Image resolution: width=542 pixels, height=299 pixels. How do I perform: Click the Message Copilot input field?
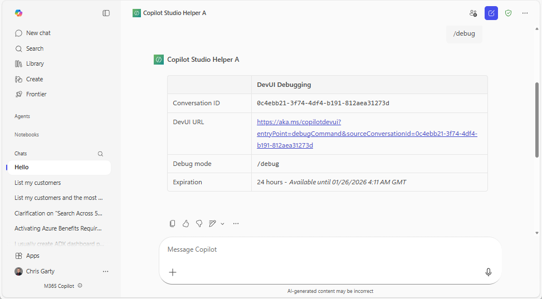pyautogui.click(x=323, y=249)
